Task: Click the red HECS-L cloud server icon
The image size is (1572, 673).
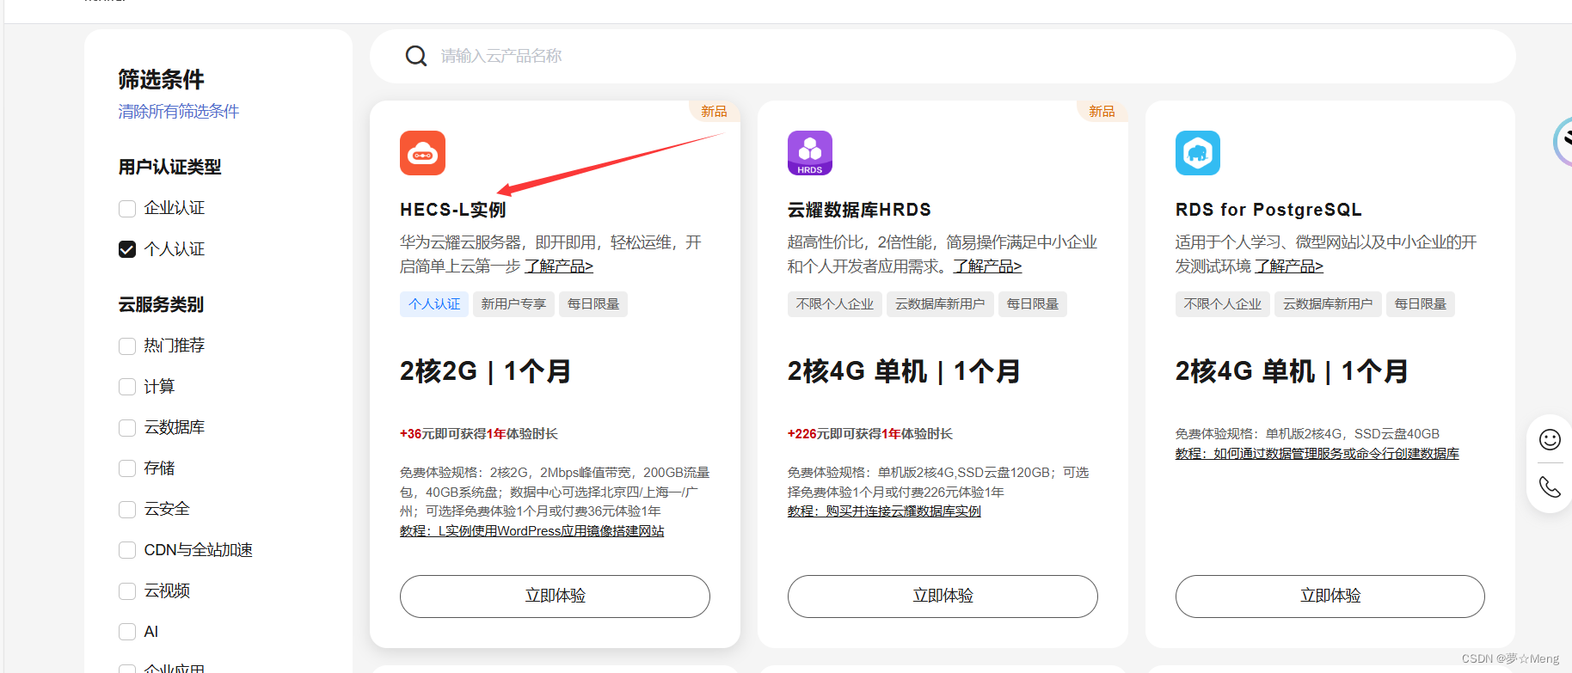Action: click(422, 153)
